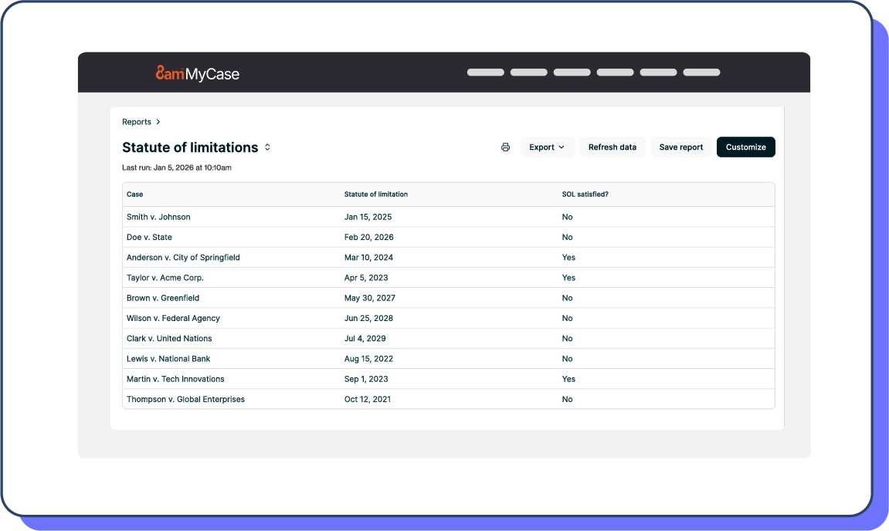Image resolution: width=889 pixels, height=531 pixels.
Task: Select the Brown v. Greenfield case row
Action: [x=162, y=298]
